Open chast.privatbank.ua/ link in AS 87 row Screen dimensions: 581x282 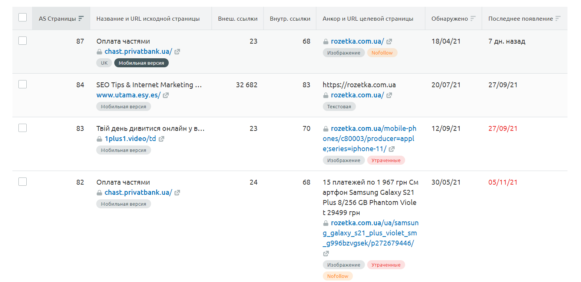tap(138, 52)
